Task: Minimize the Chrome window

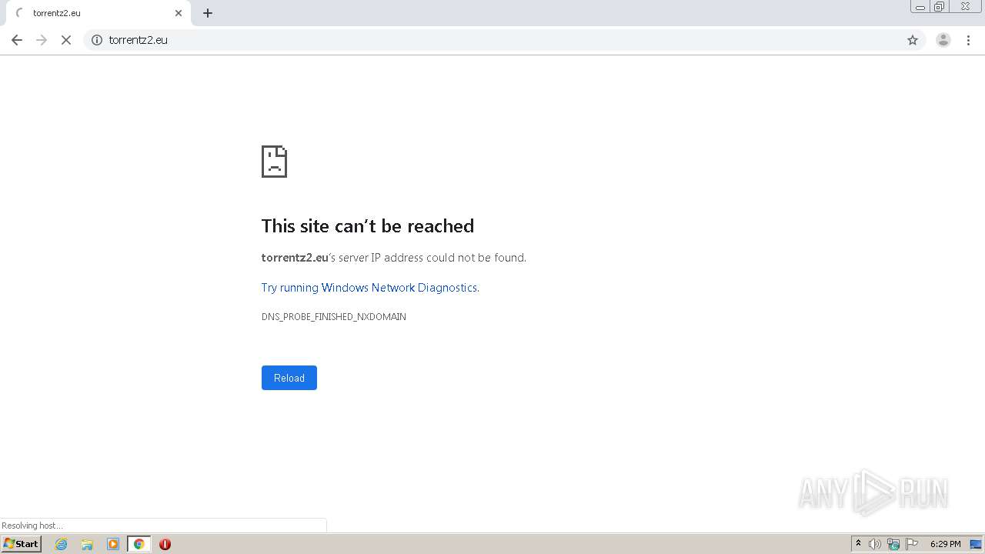Action: 920,7
